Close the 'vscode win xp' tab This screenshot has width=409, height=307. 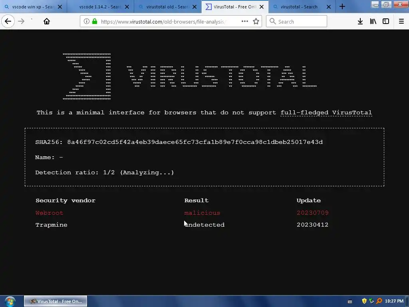[60, 7]
